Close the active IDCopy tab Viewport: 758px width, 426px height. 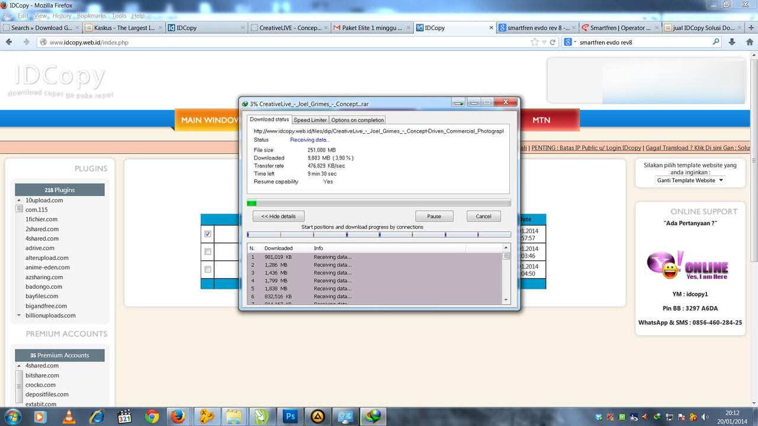tap(491, 28)
